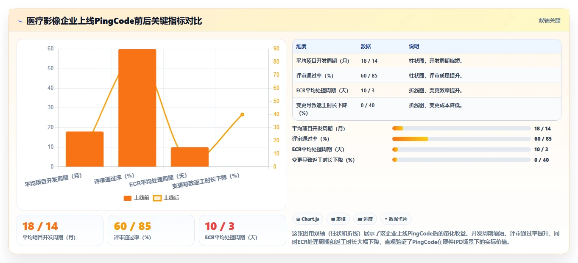
Task: Click the left axis tick value 60
Action: (x=50, y=49)
